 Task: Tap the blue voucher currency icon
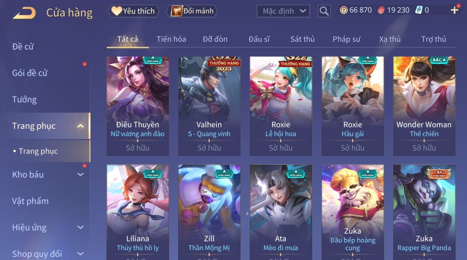tap(419, 10)
